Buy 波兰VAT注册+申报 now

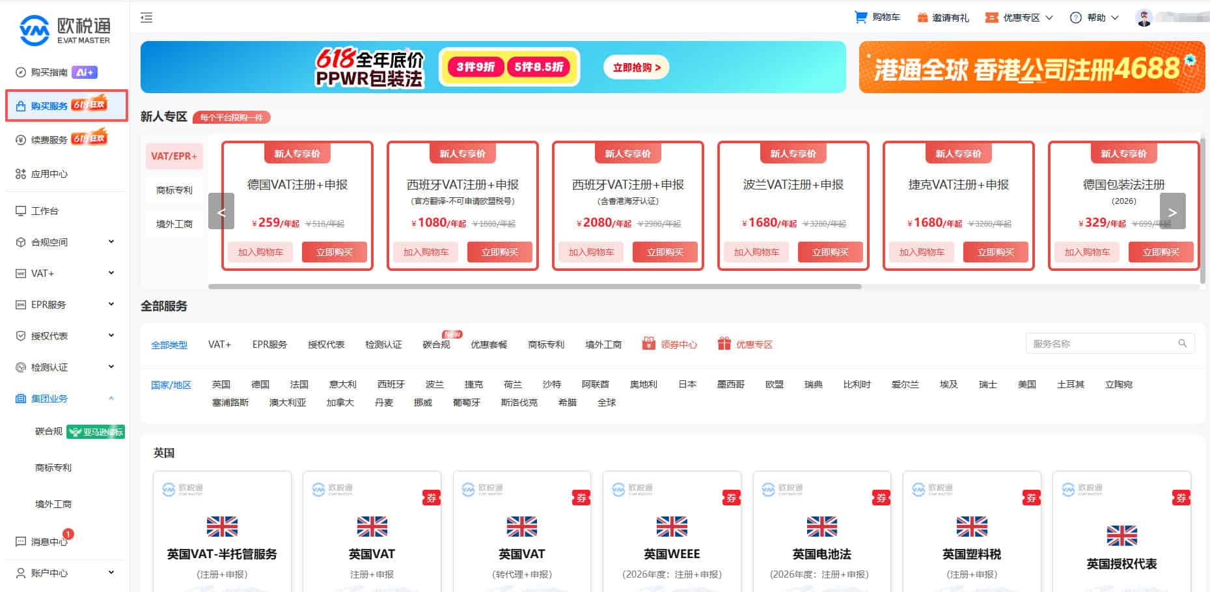831,252
